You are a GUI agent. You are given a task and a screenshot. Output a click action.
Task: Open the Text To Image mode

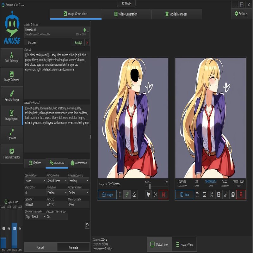12,58
